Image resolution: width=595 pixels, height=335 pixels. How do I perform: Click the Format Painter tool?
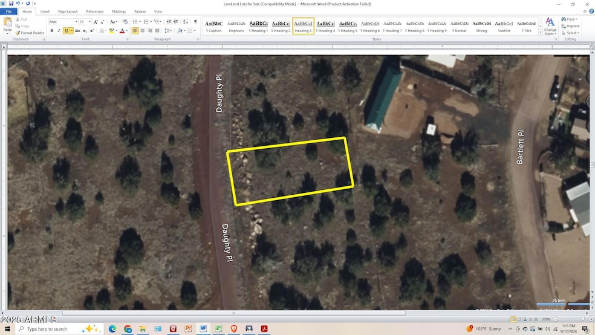pyautogui.click(x=31, y=33)
